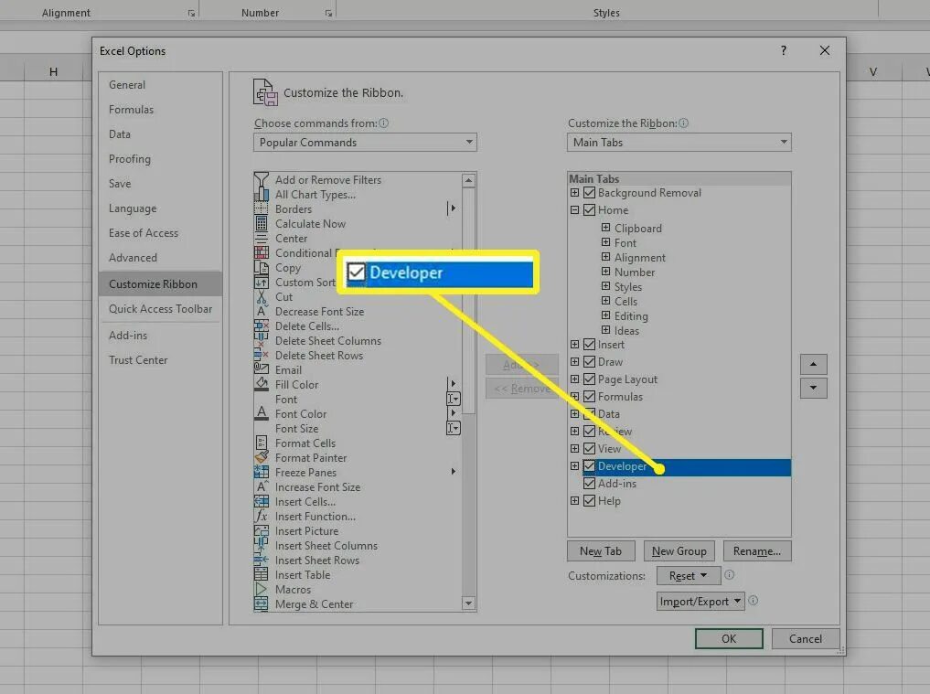Open the Choose commands from dropdown
The image size is (930, 694).
pos(365,143)
